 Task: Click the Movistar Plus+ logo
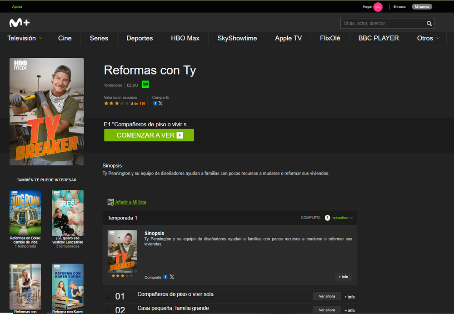(20, 23)
